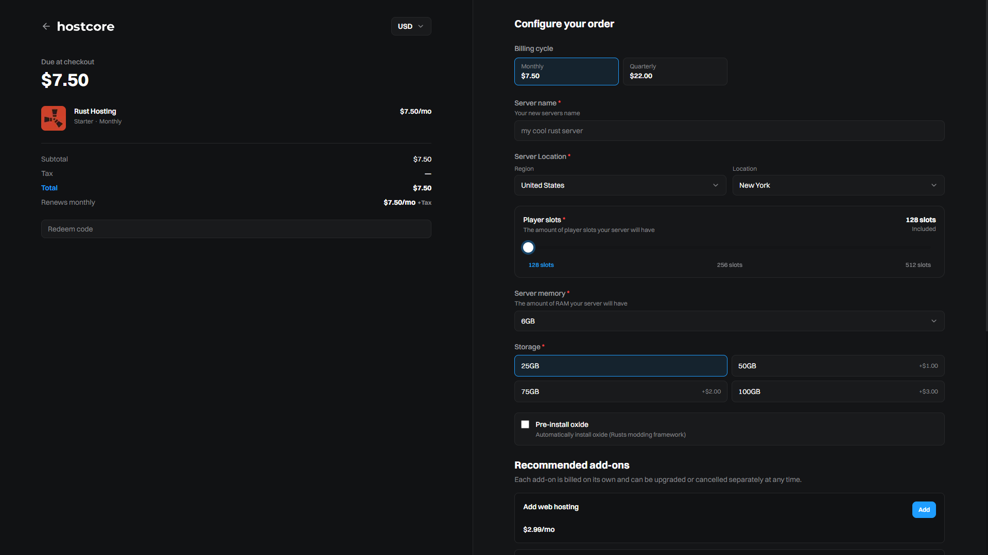Select the 75GB storage option
This screenshot has height=555, width=988.
[x=620, y=391]
